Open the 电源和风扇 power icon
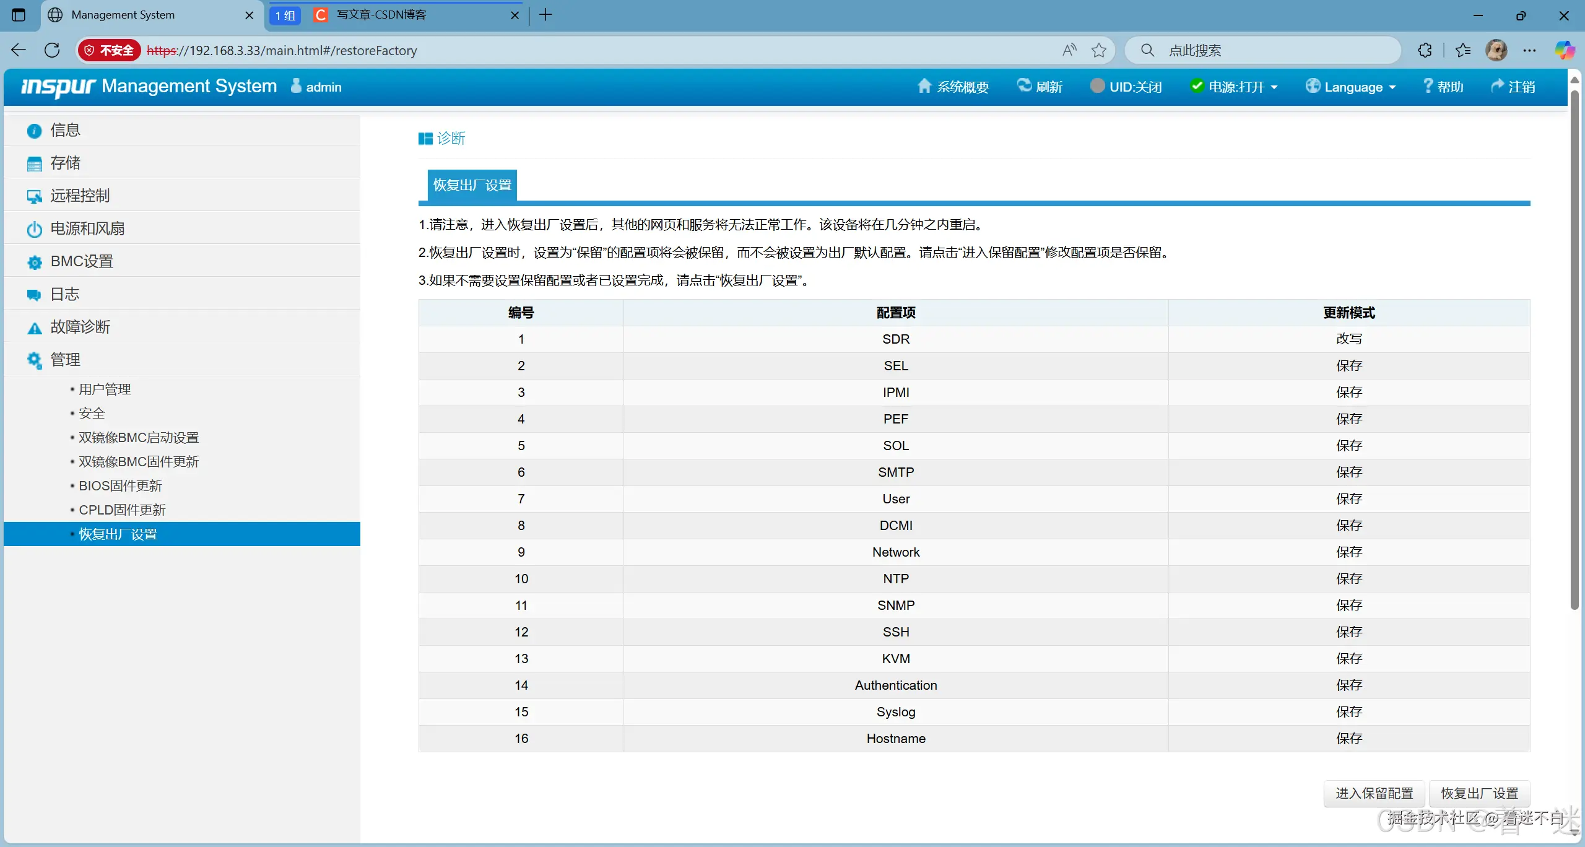This screenshot has height=847, width=1585. 34,229
